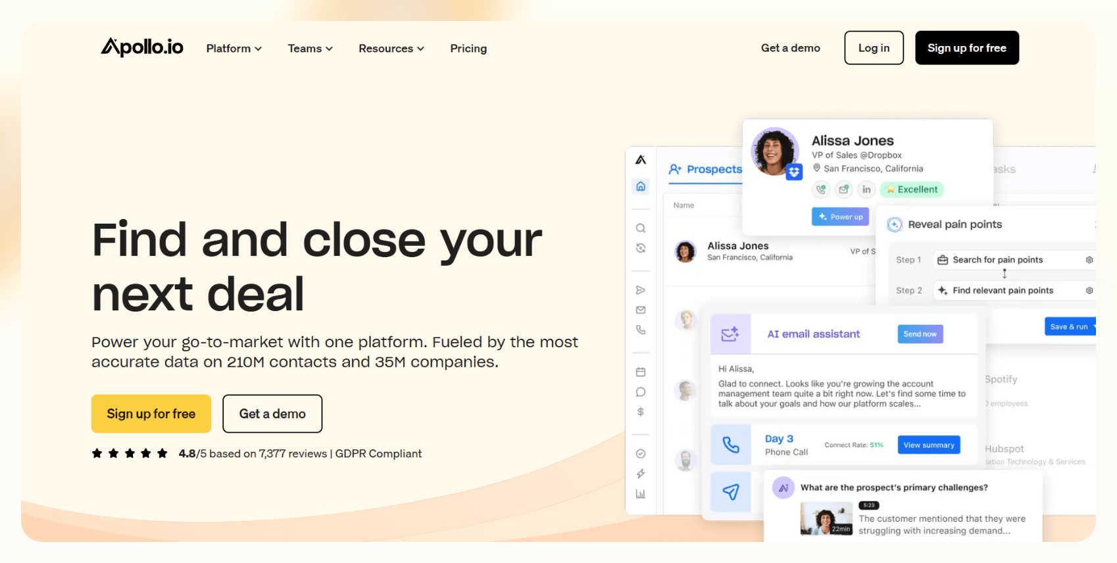Click the verified phone icon on Alissa's card
The height and width of the screenshot is (563, 1117).
(x=821, y=189)
